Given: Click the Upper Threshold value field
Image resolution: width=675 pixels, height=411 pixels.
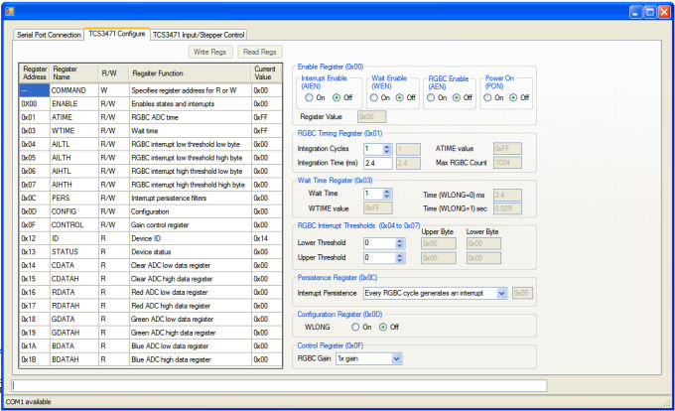Looking at the screenshot, I should pyautogui.click(x=379, y=258).
